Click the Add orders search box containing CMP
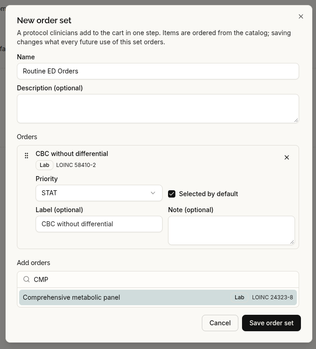316x349 pixels. coord(158,279)
